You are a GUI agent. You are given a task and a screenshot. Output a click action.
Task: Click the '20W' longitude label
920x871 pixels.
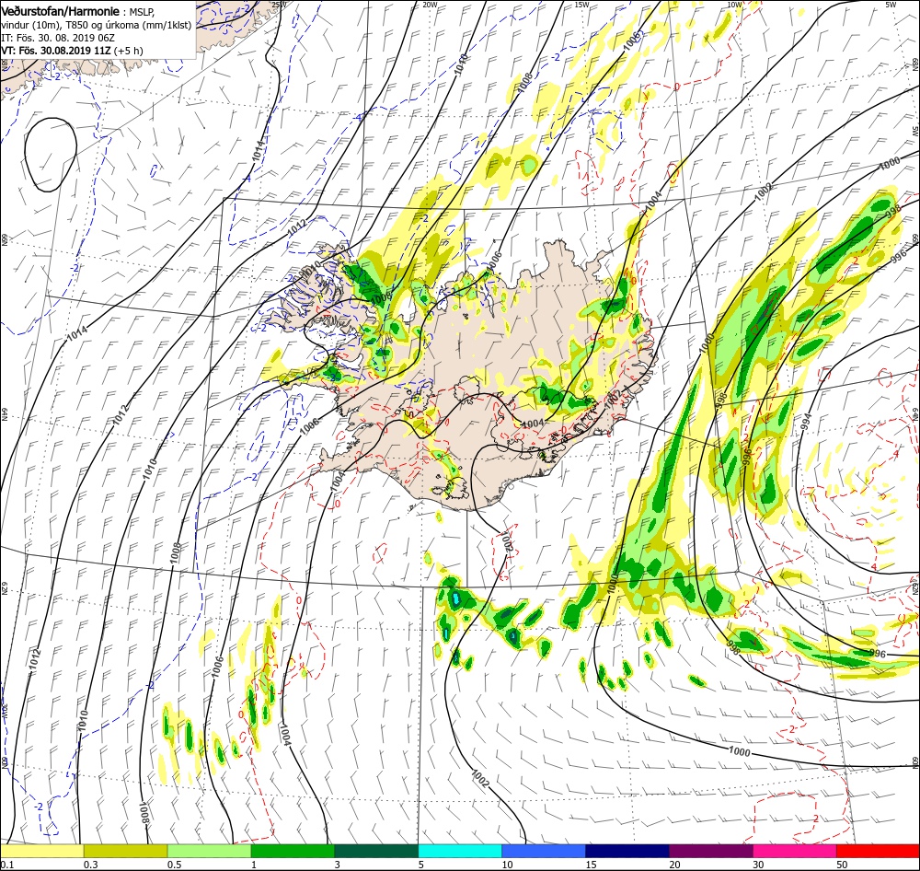tap(430, 5)
